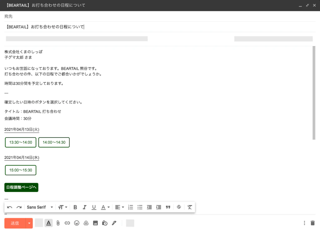Toggle underline formatting
The width and height of the screenshot is (320, 230).
[x=94, y=207]
